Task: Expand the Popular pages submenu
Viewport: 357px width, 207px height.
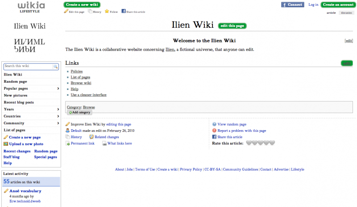Action: [x=58, y=89]
